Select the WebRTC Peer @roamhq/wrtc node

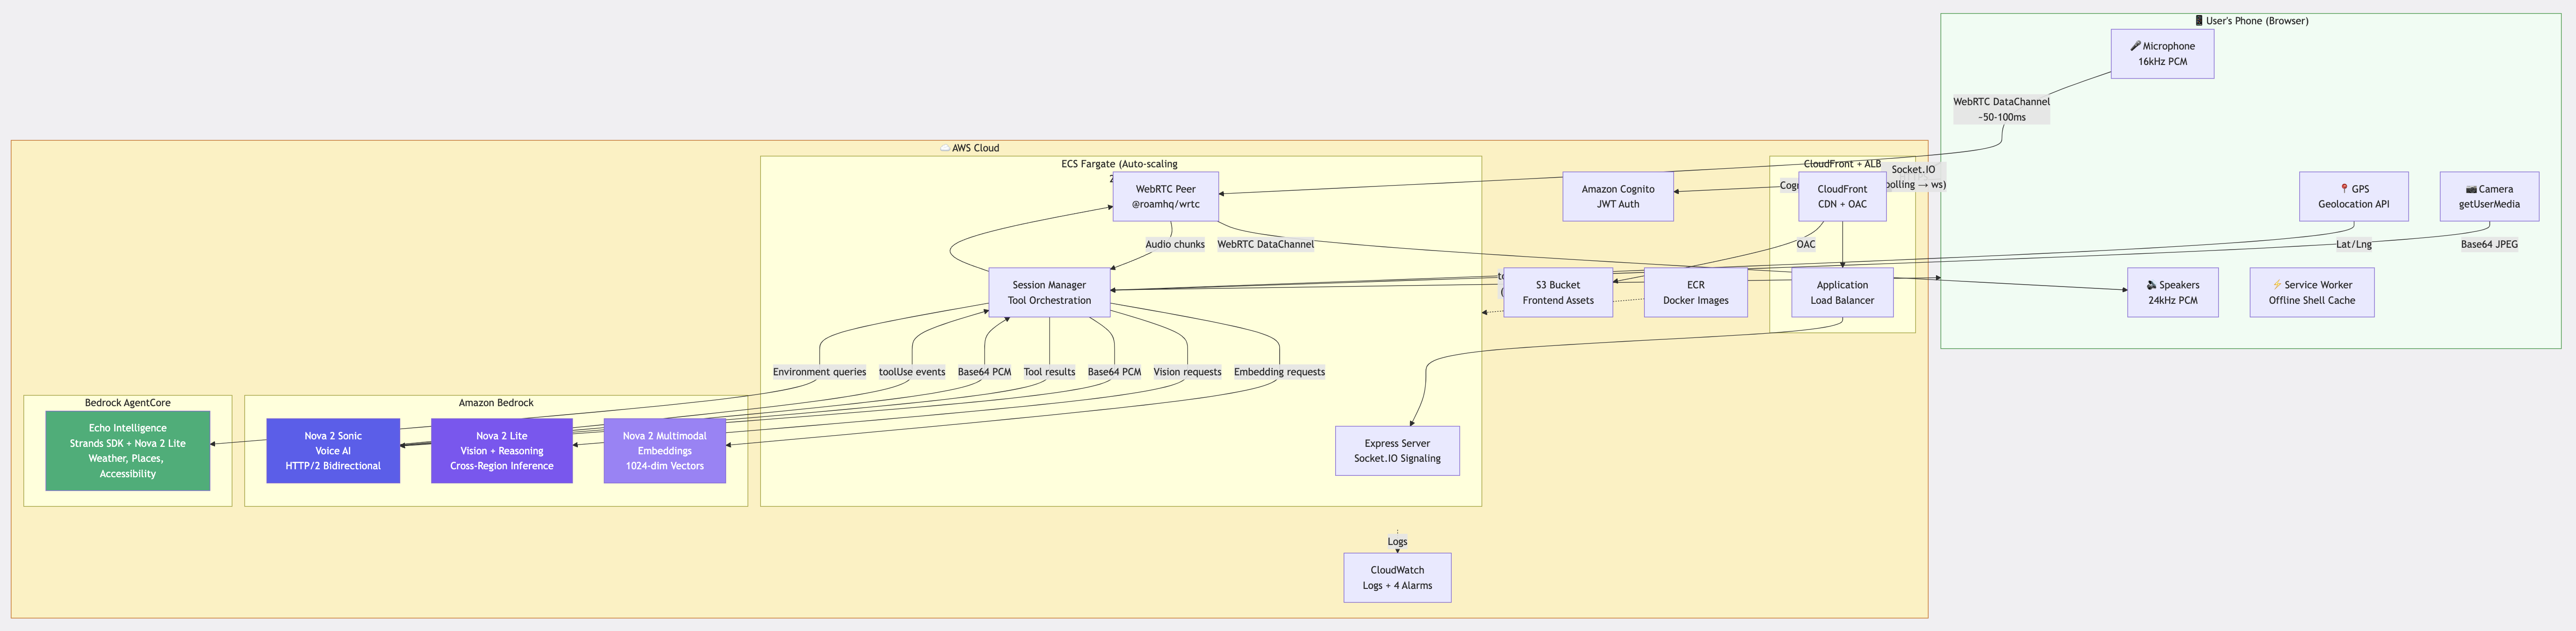click(1165, 196)
